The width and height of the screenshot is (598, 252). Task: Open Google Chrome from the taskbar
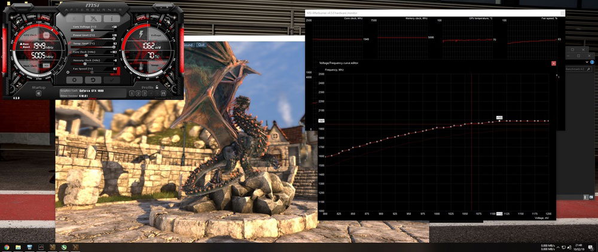coord(7,247)
